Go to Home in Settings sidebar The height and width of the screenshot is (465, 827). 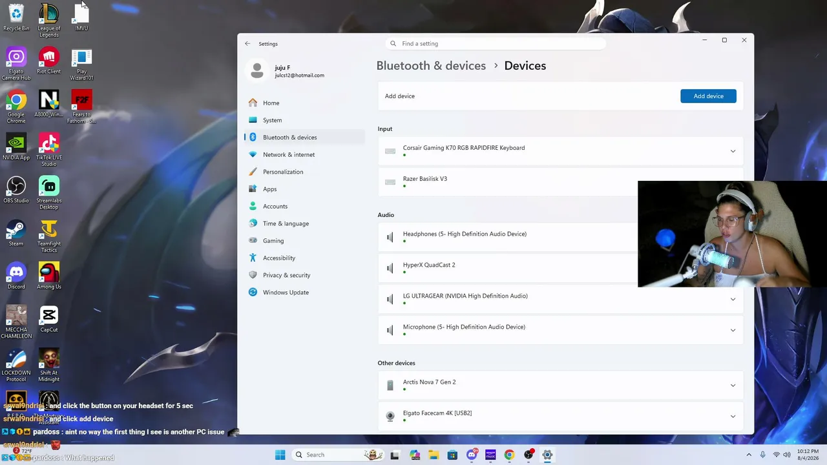[x=304, y=103]
